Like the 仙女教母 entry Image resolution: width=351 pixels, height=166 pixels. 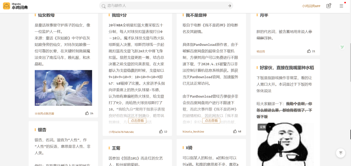pos(87,113)
